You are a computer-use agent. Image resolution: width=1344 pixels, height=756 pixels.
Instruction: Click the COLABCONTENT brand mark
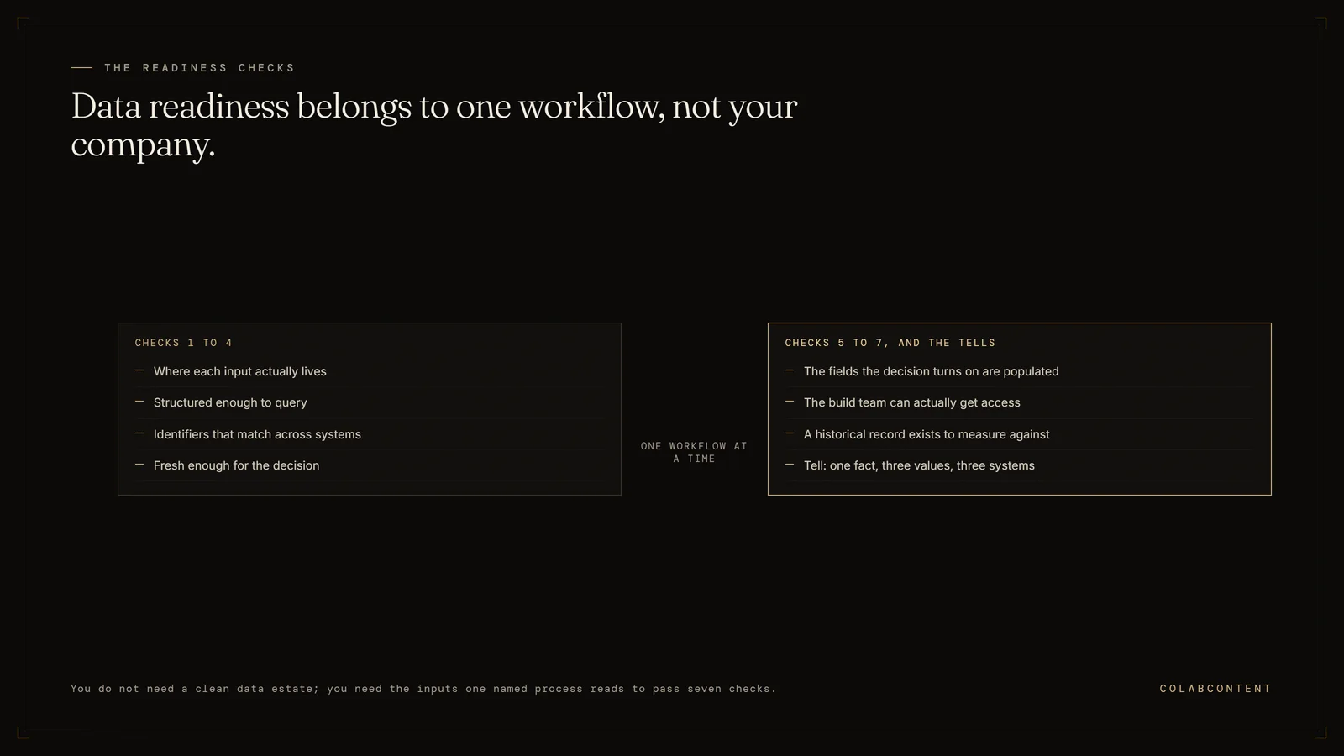(1215, 689)
